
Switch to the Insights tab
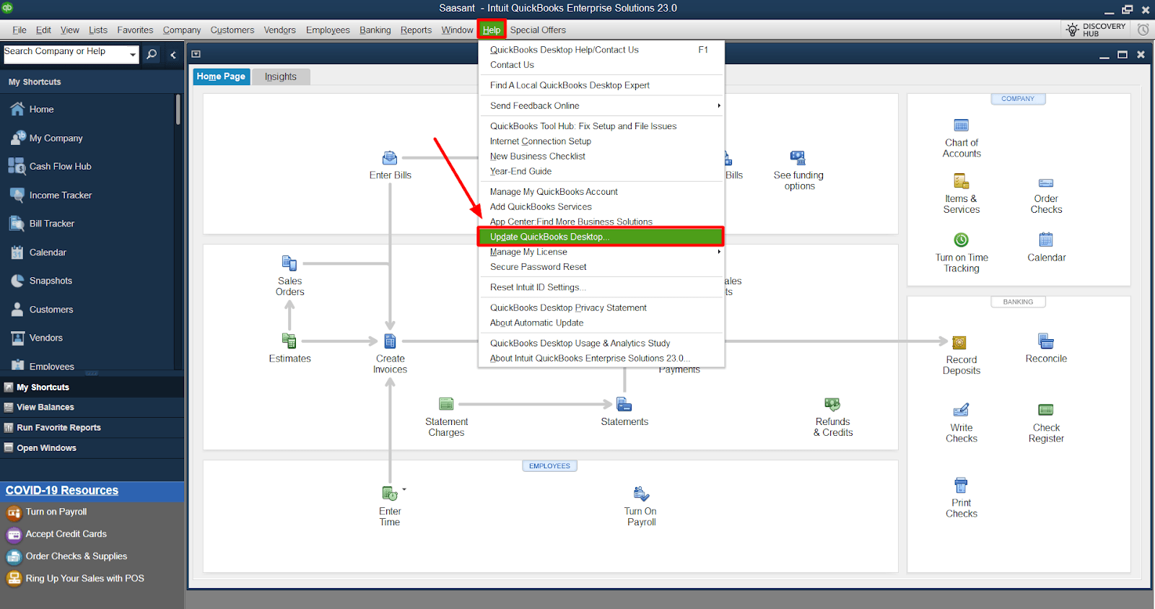(x=281, y=76)
